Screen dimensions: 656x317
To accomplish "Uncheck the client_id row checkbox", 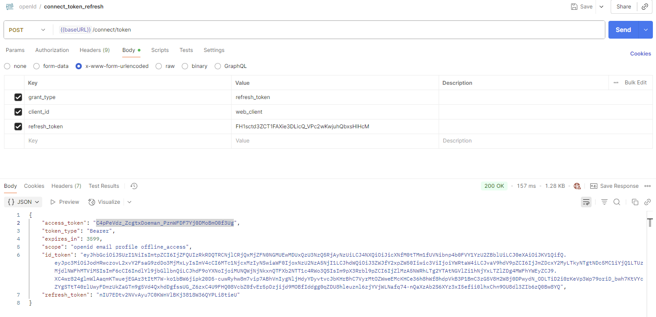I will pos(18,112).
